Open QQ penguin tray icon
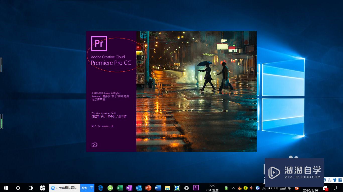Viewport: 343px width, 192px height. tap(240, 188)
